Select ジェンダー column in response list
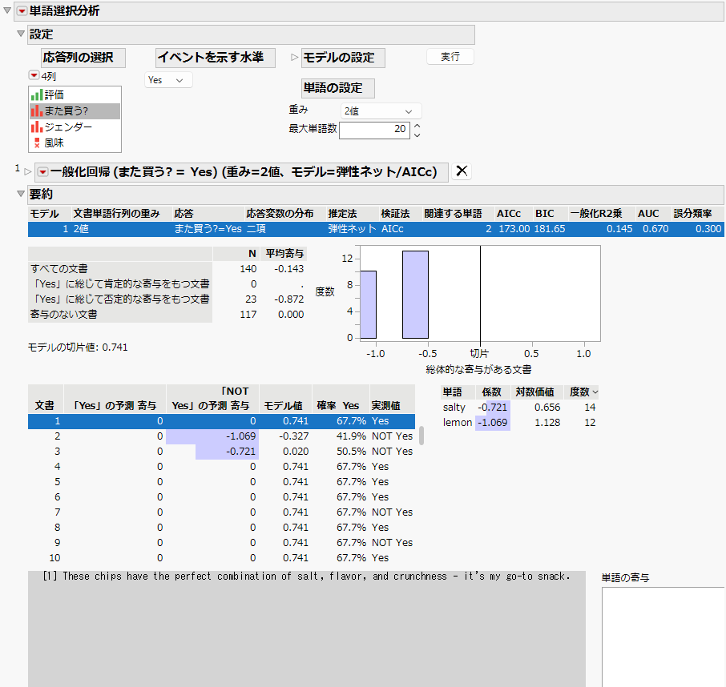This screenshot has width=726, height=687. (75, 127)
